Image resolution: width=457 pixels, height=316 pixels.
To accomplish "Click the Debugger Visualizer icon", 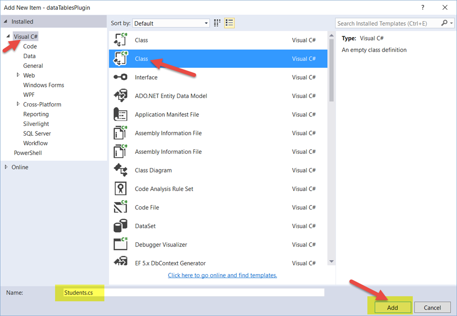I will (120, 244).
